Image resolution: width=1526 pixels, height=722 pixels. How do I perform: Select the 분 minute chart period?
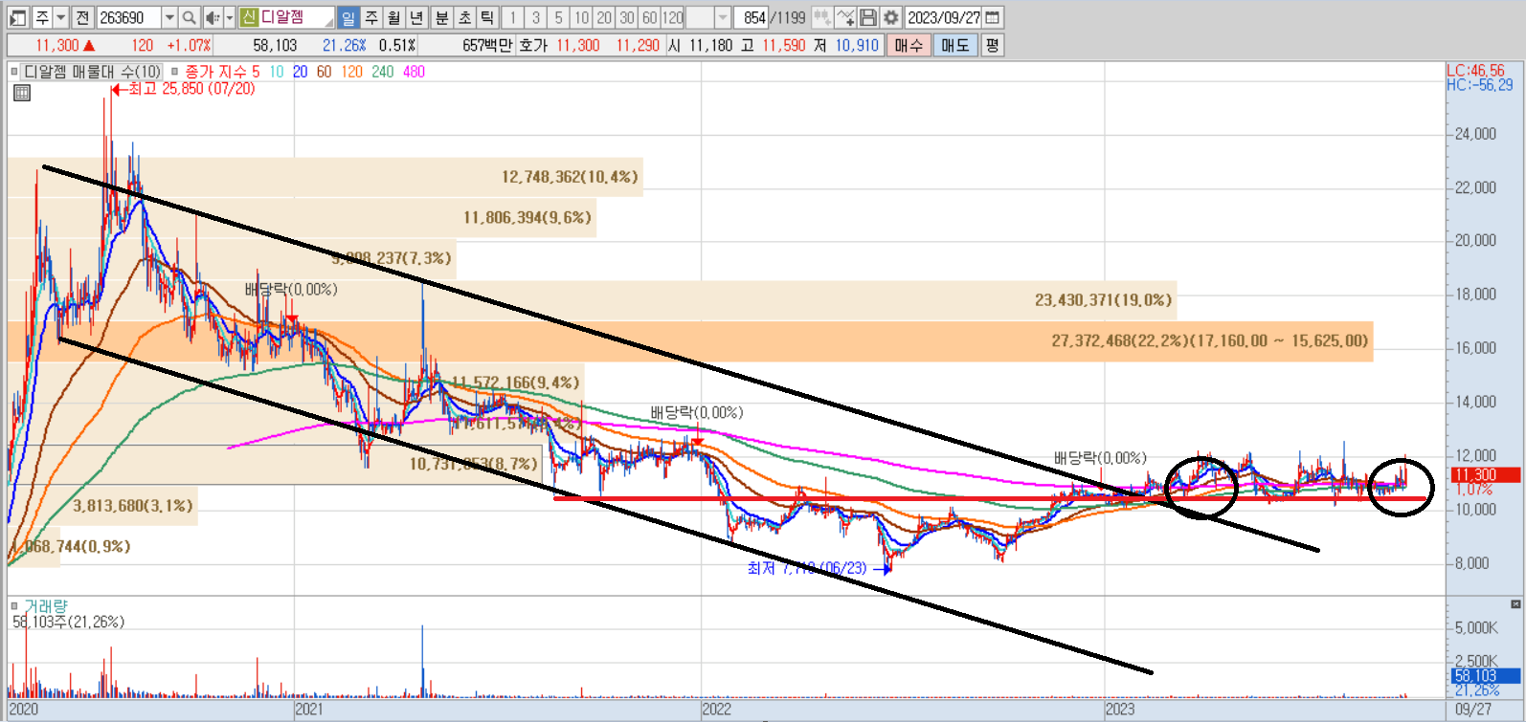pos(441,17)
